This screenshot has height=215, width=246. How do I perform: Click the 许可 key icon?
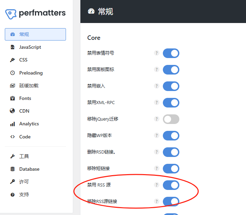(13, 182)
